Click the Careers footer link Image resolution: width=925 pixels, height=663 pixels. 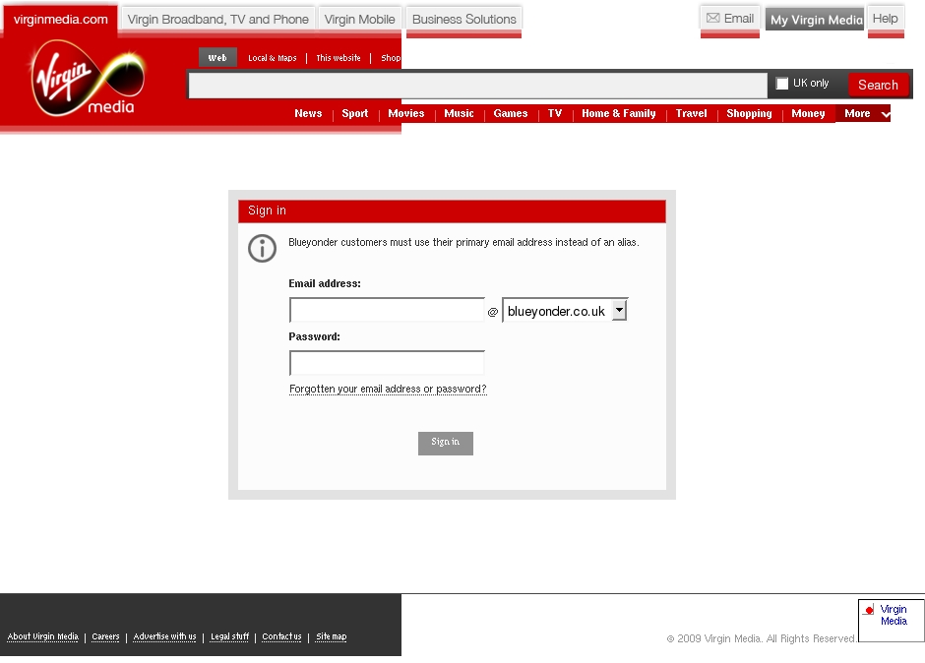105,636
